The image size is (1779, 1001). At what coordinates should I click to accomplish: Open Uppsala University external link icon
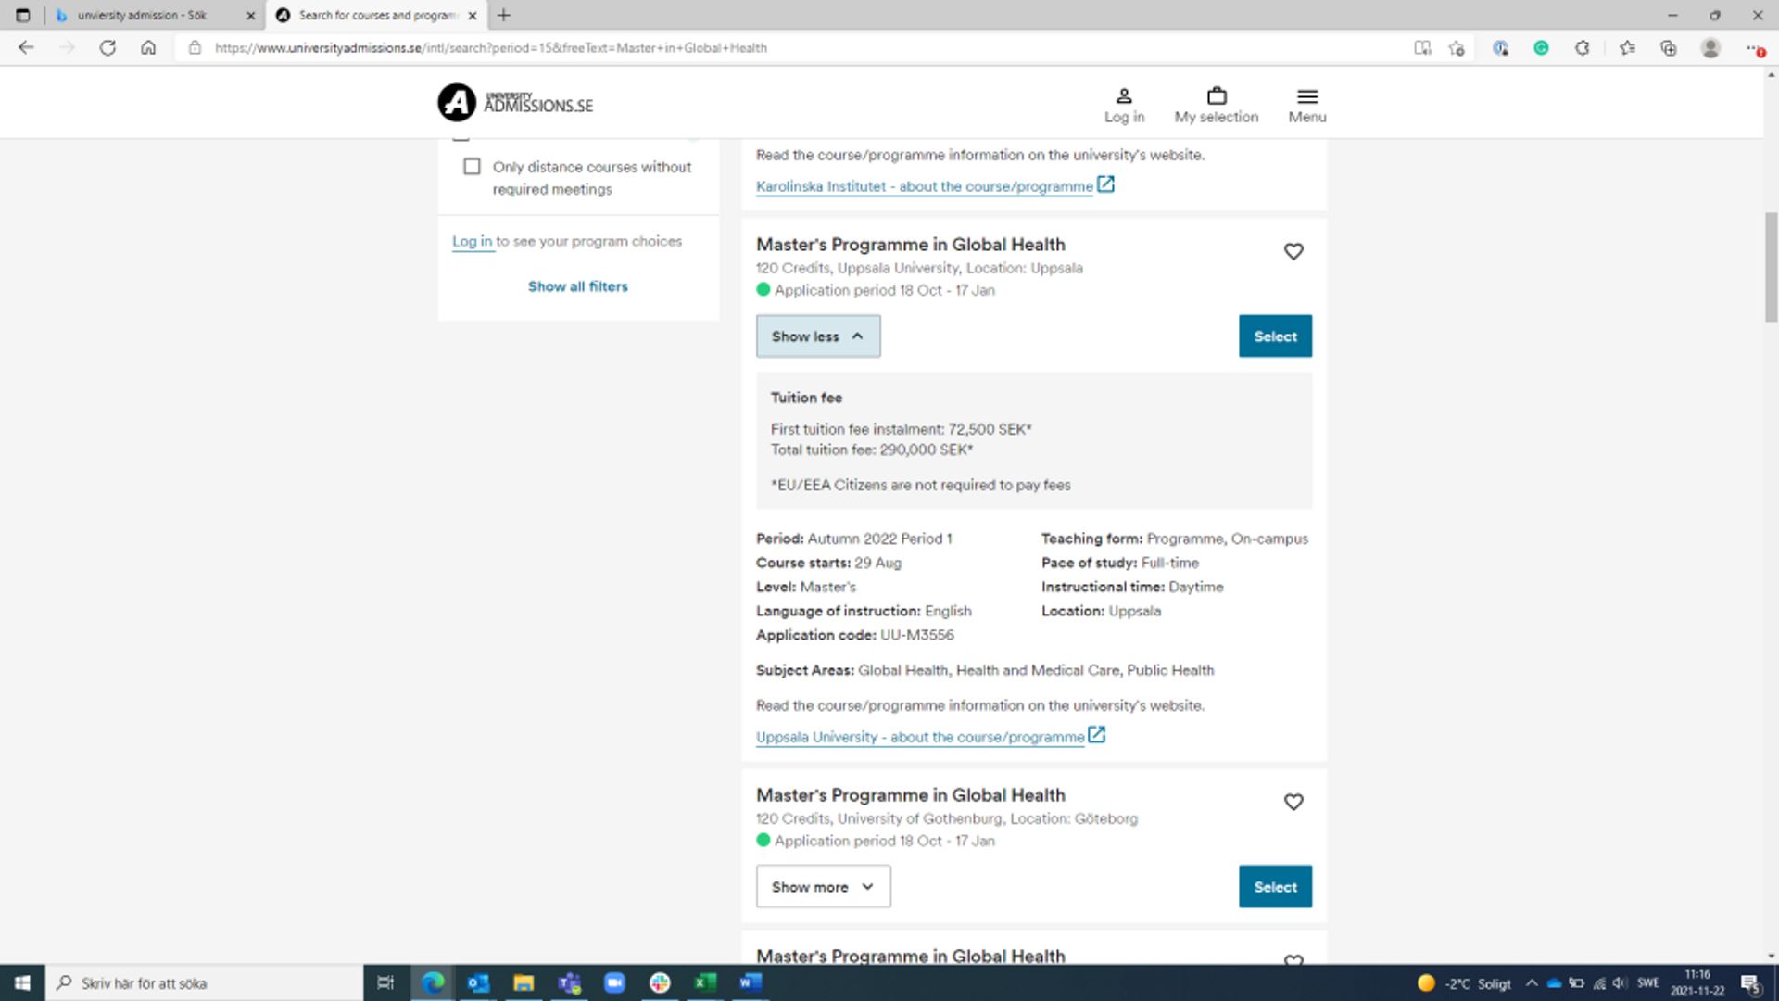click(1096, 735)
